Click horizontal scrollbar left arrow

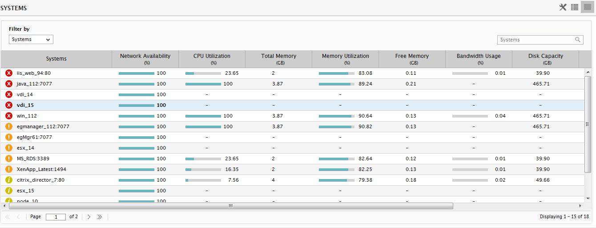click(5, 206)
